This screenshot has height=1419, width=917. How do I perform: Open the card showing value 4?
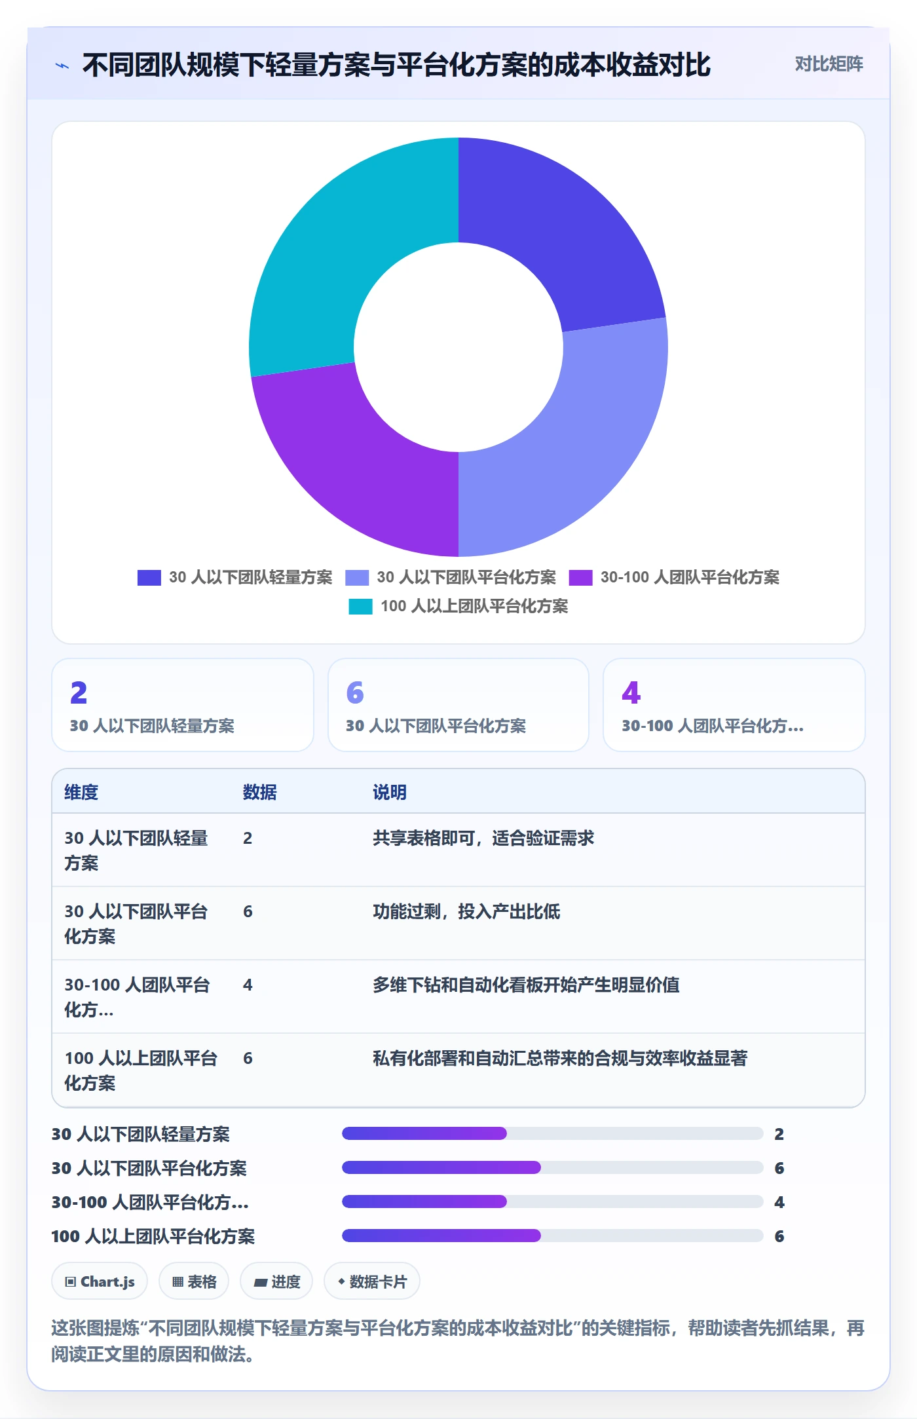(734, 705)
